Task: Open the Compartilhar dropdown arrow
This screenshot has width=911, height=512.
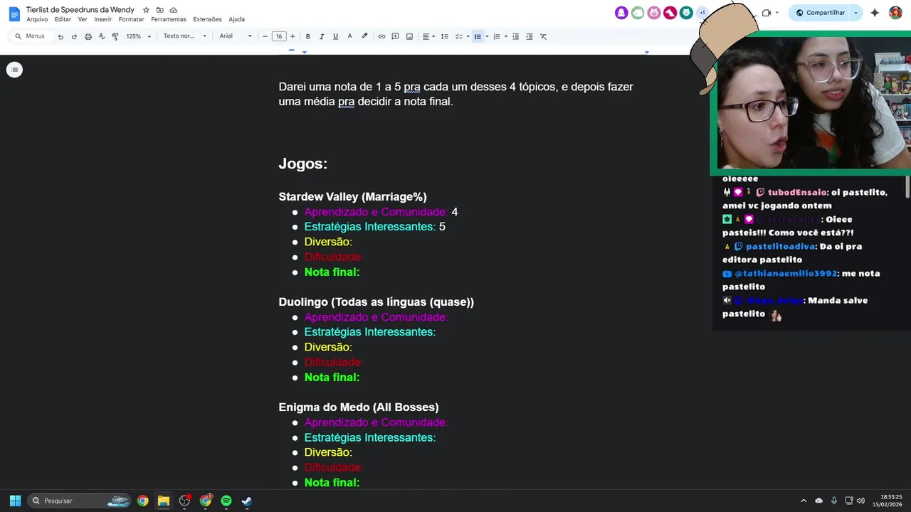Action: [855, 13]
